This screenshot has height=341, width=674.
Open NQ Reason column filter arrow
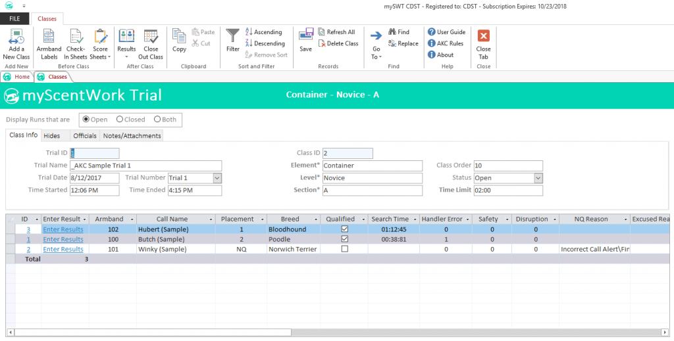point(625,219)
